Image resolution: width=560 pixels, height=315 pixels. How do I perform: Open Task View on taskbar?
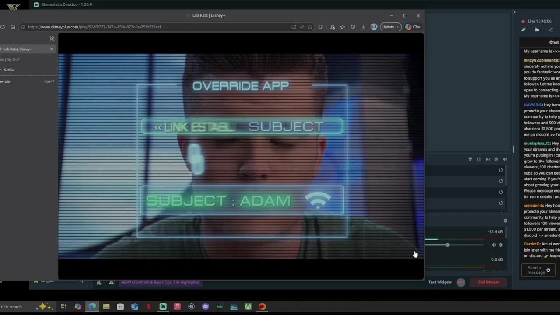pos(63,307)
